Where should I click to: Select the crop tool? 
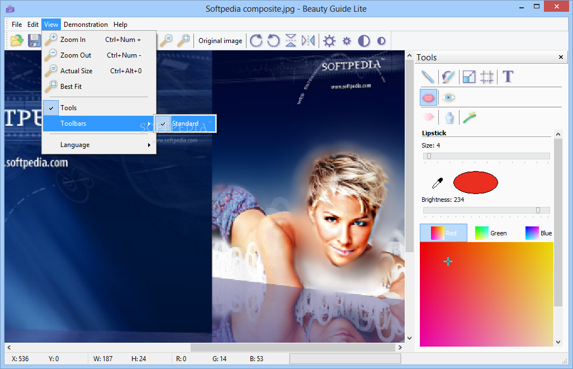pos(487,77)
